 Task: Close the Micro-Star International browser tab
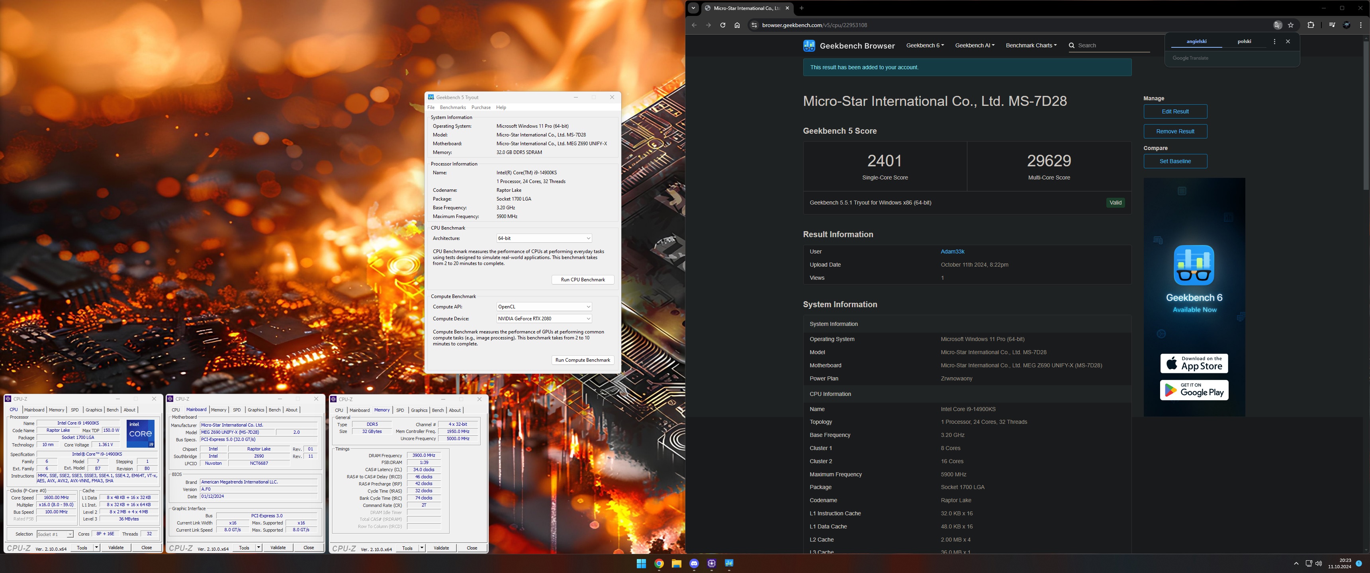pos(788,8)
